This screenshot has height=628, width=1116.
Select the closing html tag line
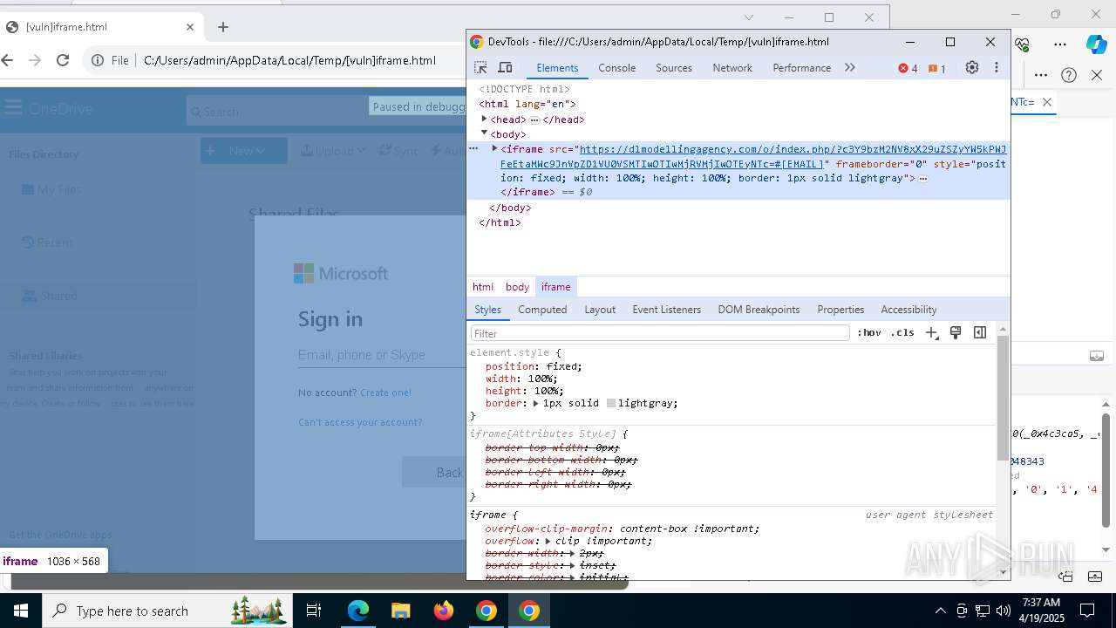point(500,222)
